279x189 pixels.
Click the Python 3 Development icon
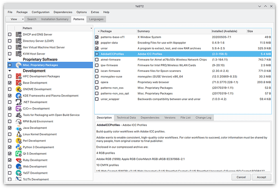19,147
